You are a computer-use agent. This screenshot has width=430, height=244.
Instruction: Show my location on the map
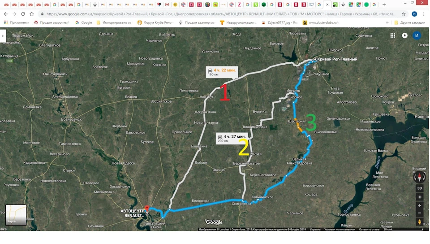click(x=419, y=197)
